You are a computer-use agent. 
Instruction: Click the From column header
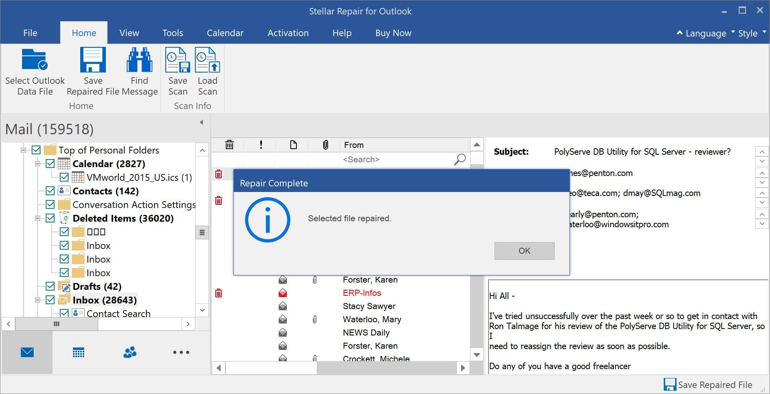point(404,145)
